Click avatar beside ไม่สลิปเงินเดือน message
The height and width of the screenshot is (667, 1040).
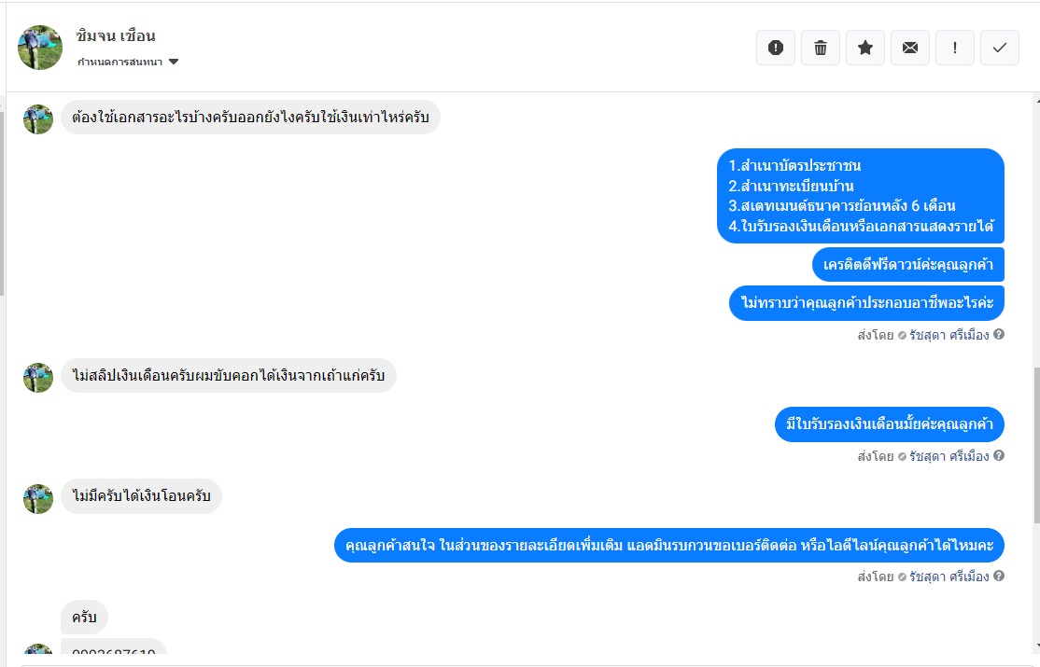tap(38, 377)
